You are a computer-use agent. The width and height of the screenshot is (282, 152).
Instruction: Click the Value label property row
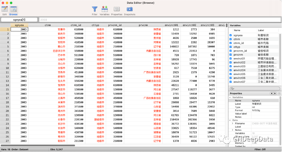pyautogui.click(x=254, y=113)
